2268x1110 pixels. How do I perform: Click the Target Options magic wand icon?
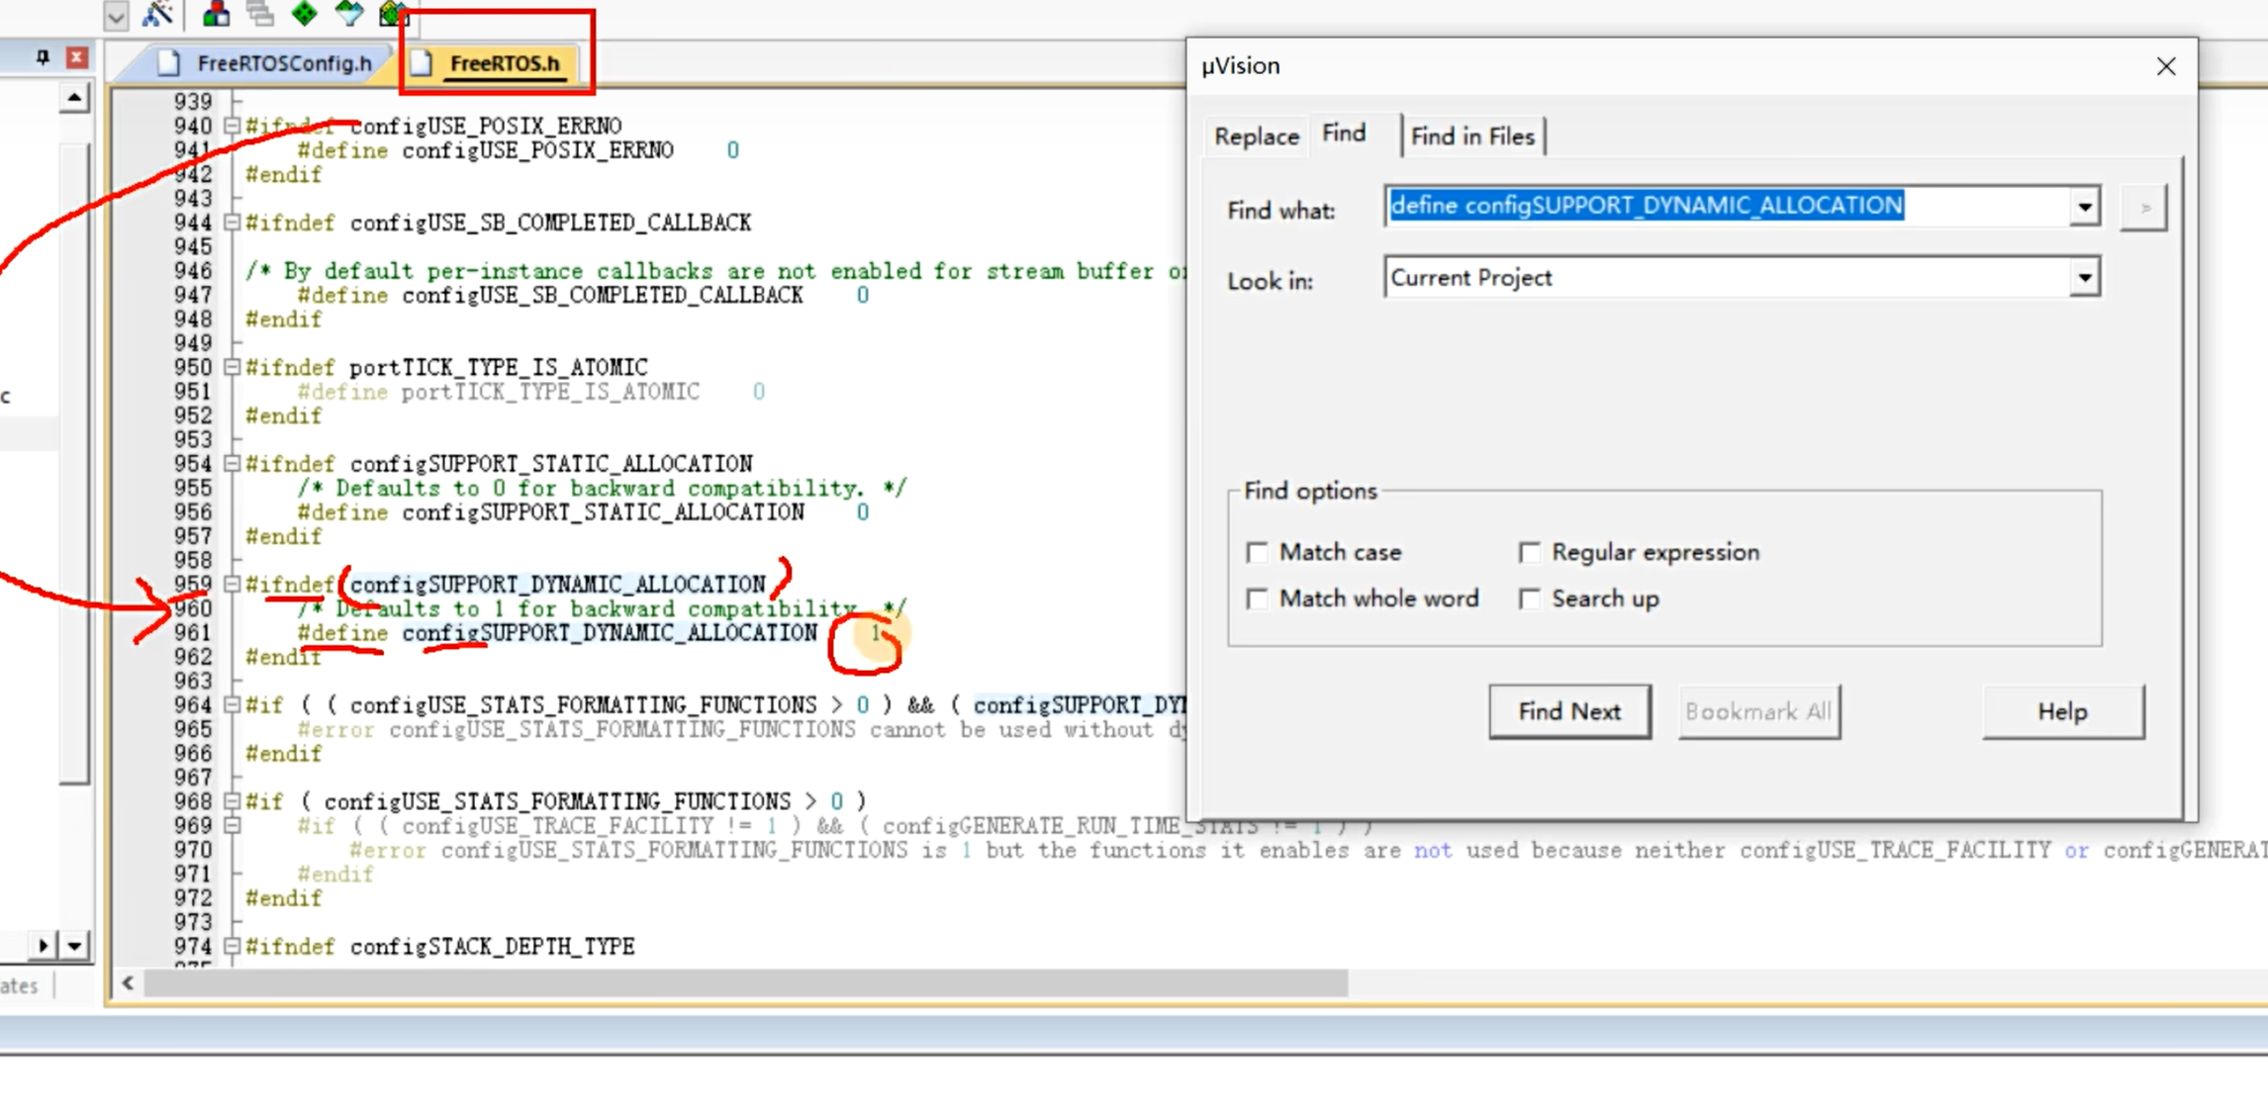[x=158, y=14]
